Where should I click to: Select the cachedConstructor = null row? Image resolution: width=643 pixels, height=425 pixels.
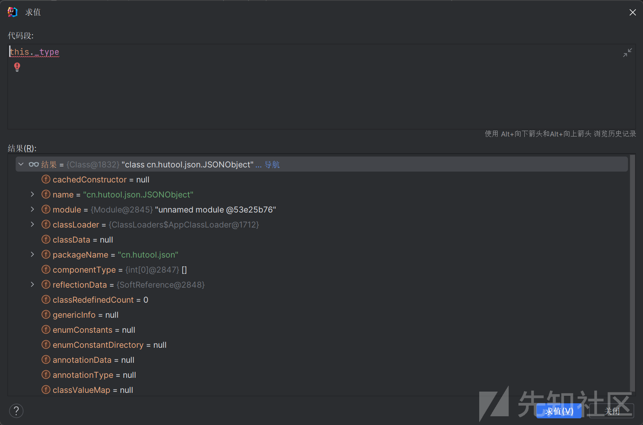tap(322, 180)
